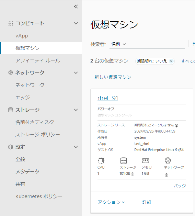Collapse the コンピュート section chevron

click(x=76, y=23)
